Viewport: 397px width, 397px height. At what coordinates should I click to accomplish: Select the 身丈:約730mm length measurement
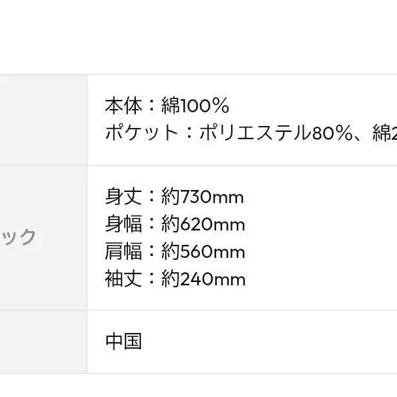click(x=174, y=197)
